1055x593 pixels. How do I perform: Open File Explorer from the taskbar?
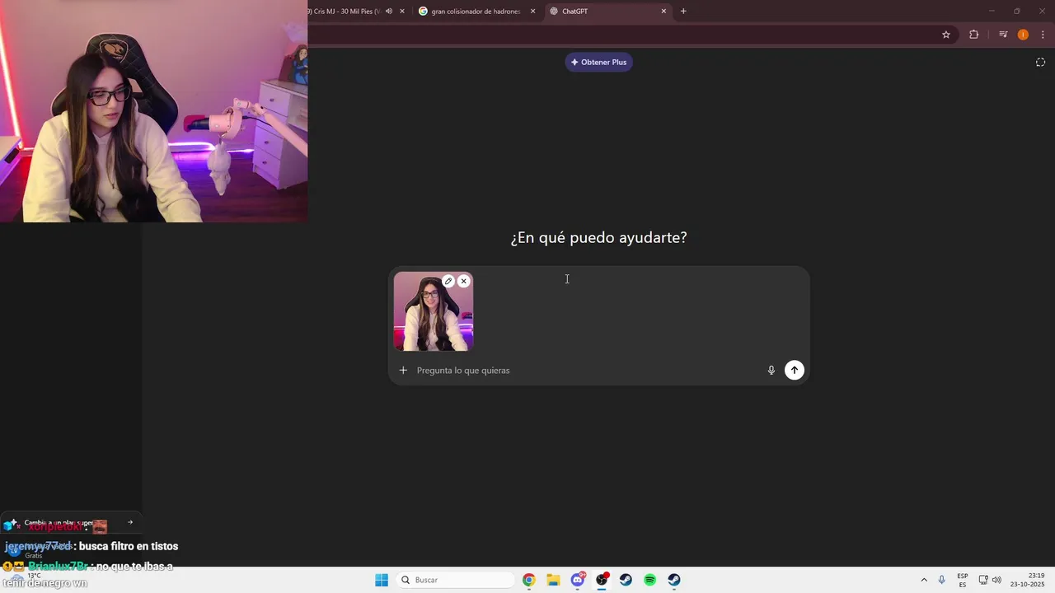tap(553, 580)
